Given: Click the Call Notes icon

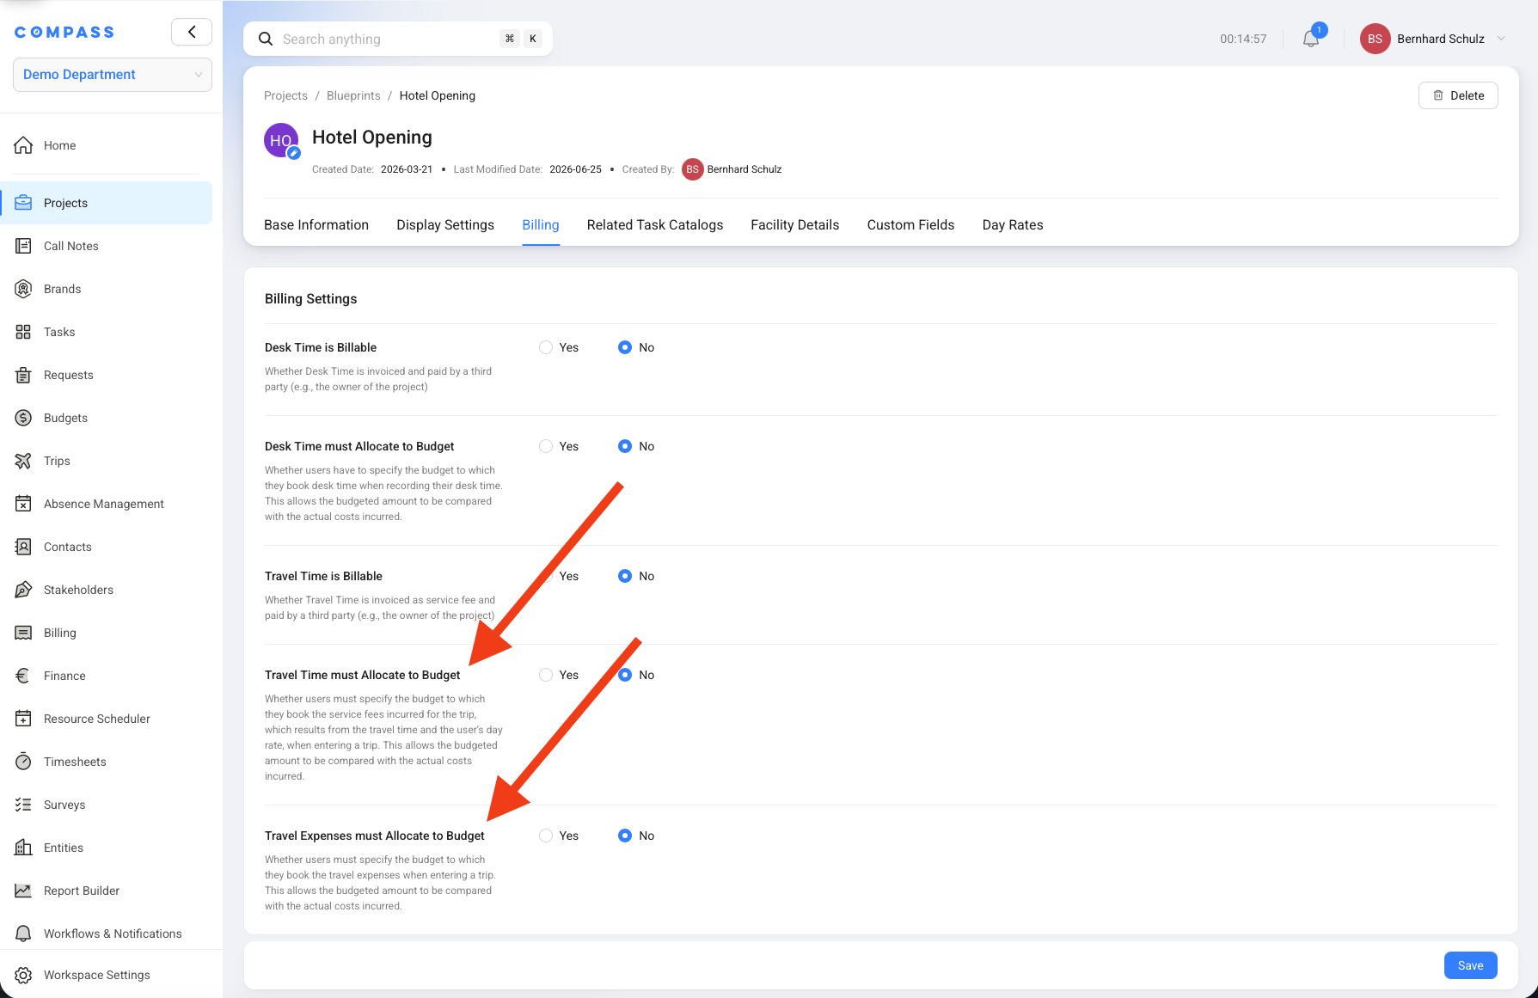Looking at the screenshot, I should pos(23,246).
